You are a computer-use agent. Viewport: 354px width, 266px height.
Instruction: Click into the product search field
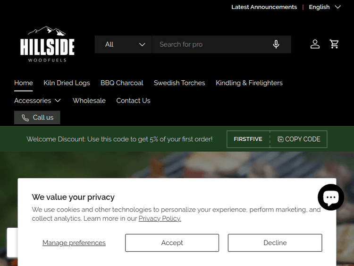[210, 44]
